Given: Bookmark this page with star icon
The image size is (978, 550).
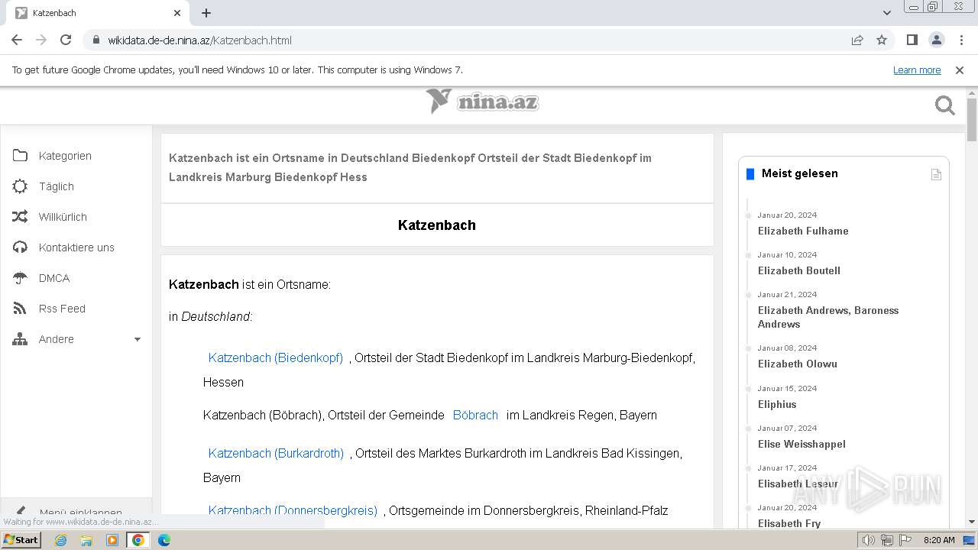Looking at the screenshot, I should 882,40.
